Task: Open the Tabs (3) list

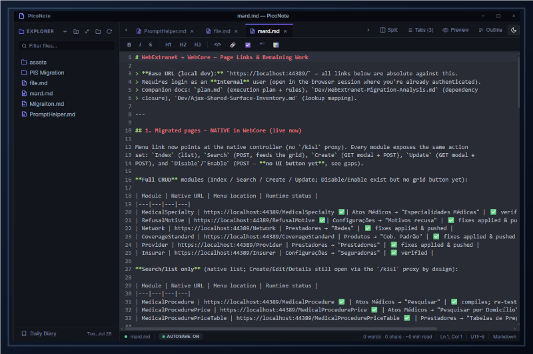Action: (x=420, y=30)
